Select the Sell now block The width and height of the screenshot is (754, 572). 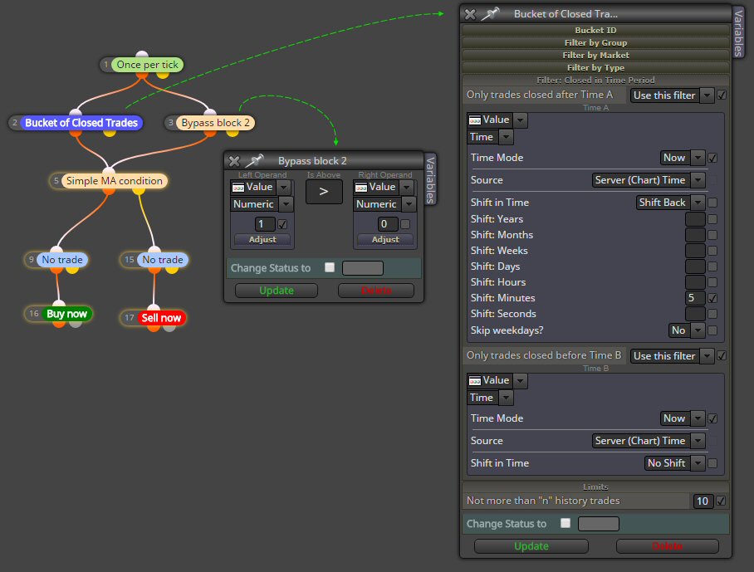click(161, 318)
